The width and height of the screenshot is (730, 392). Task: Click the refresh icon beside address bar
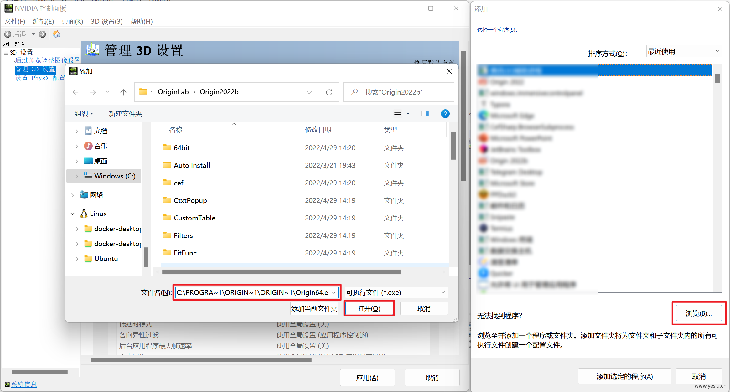tap(329, 92)
